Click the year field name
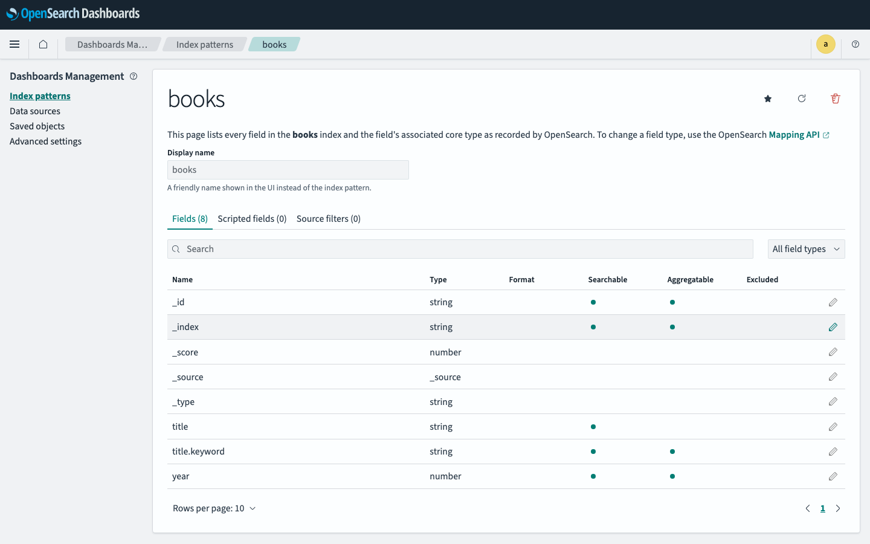Image resolution: width=870 pixels, height=544 pixels. (181, 476)
